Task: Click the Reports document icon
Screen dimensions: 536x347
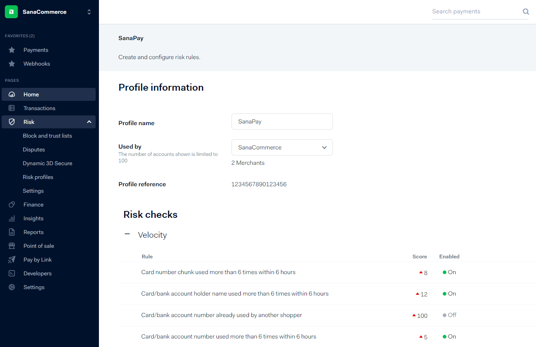Action: 12,232
